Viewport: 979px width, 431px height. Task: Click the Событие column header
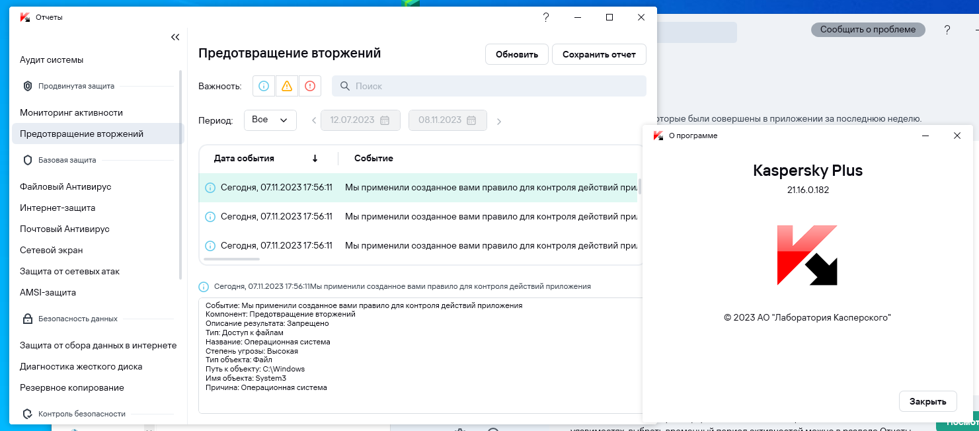pyautogui.click(x=373, y=159)
